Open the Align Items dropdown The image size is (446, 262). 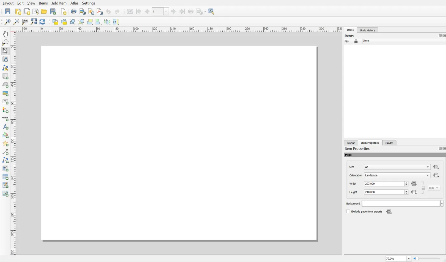[x=99, y=22]
